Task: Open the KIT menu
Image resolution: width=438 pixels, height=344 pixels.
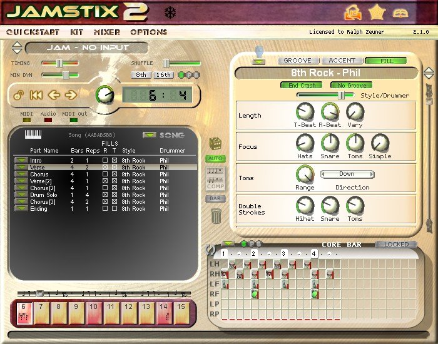Action: [76, 32]
